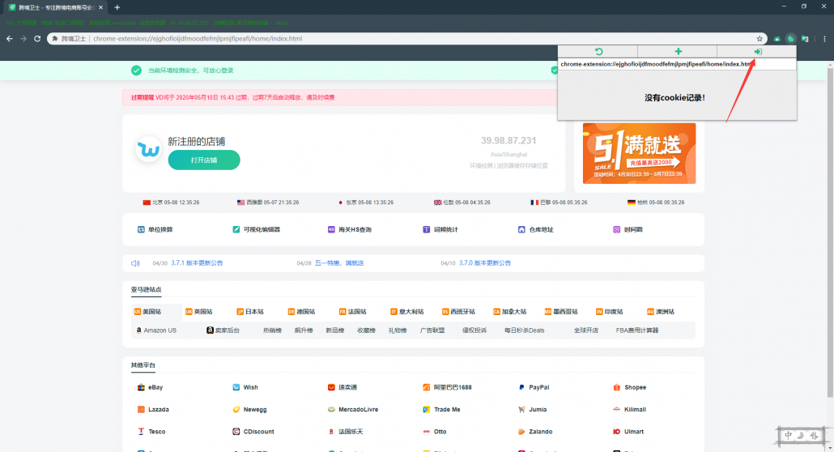Select the 美国站 Amazon tab
Screen dimensions: 834x452
pos(147,311)
